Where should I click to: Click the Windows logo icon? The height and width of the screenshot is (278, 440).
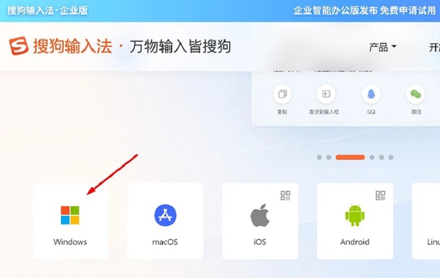(70, 215)
